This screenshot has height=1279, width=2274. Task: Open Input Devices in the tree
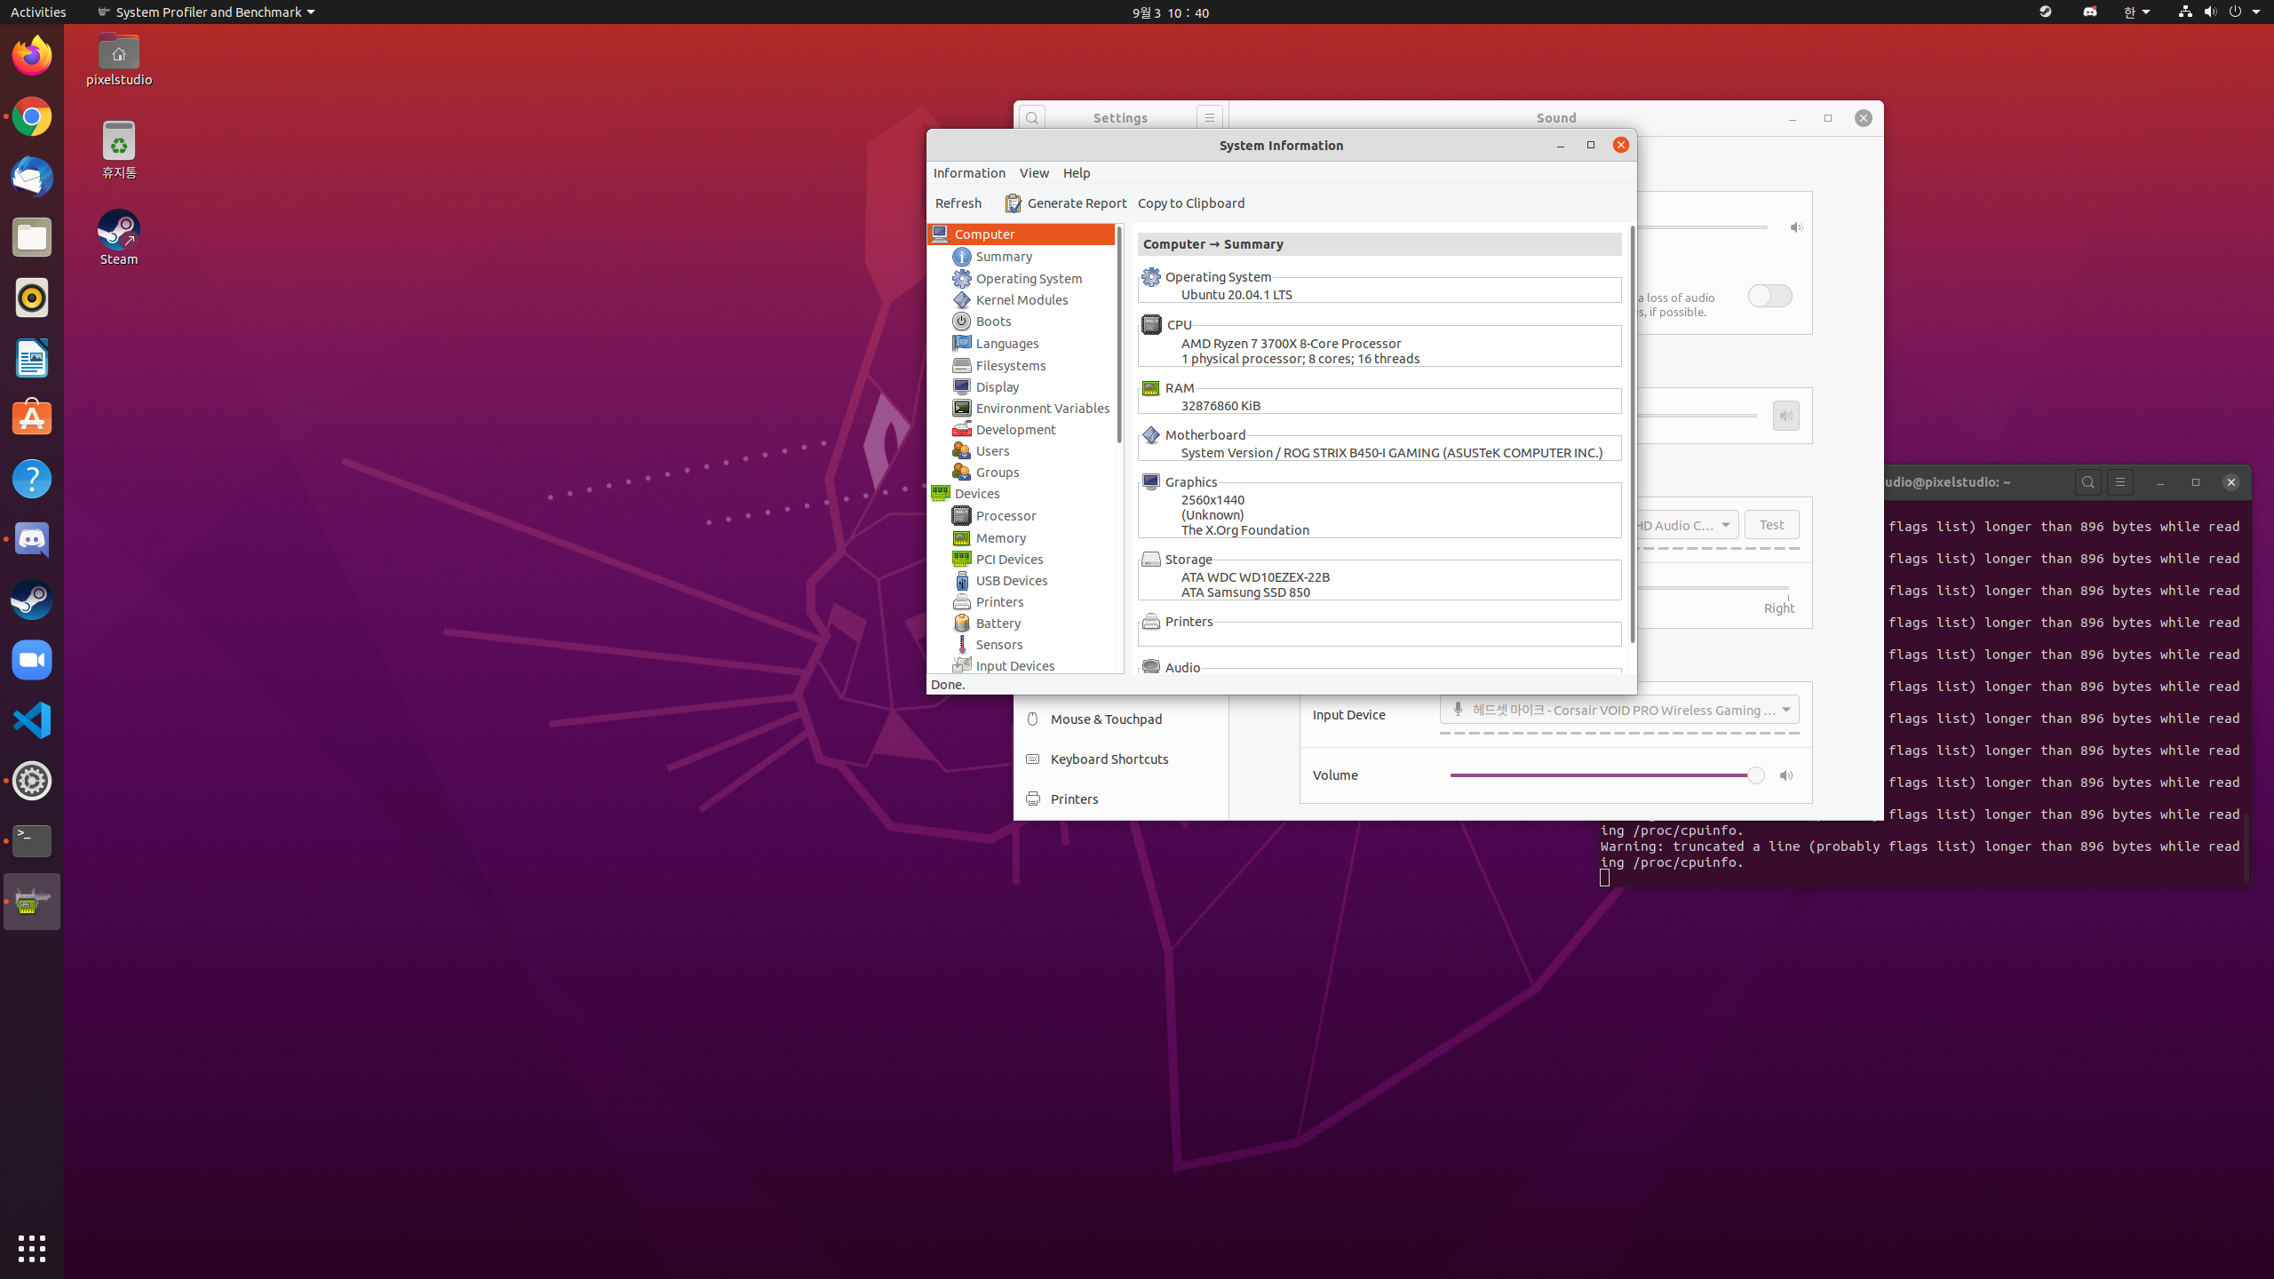(1014, 666)
